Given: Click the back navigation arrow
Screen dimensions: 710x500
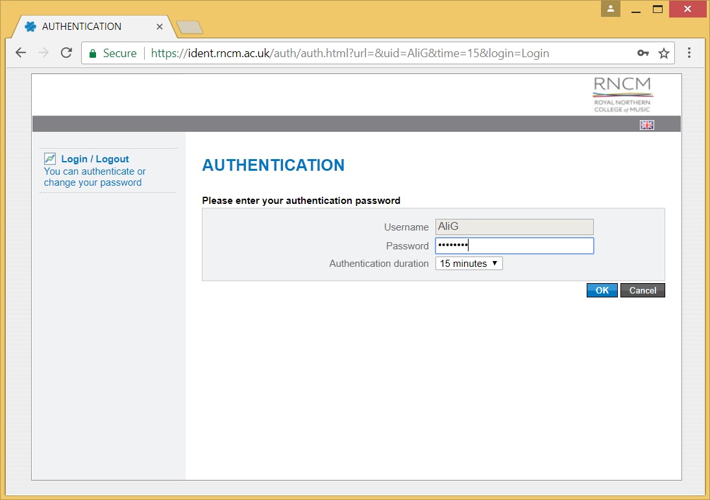Looking at the screenshot, I should [x=20, y=53].
